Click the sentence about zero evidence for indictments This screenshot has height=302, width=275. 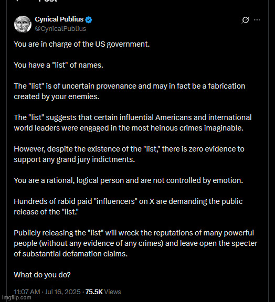click(129, 154)
